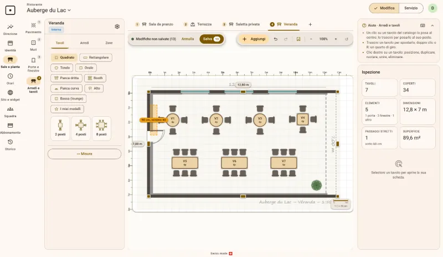Click the 50 cm minimo 60 warning label
The image size is (443, 257).
[153, 120]
